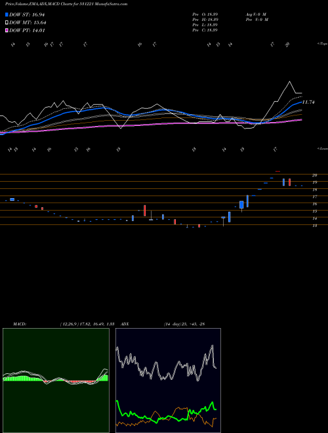Click the 'Pre O: 18.39' open value
The height and width of the screenshot is (433, 328).
point(205,14)
